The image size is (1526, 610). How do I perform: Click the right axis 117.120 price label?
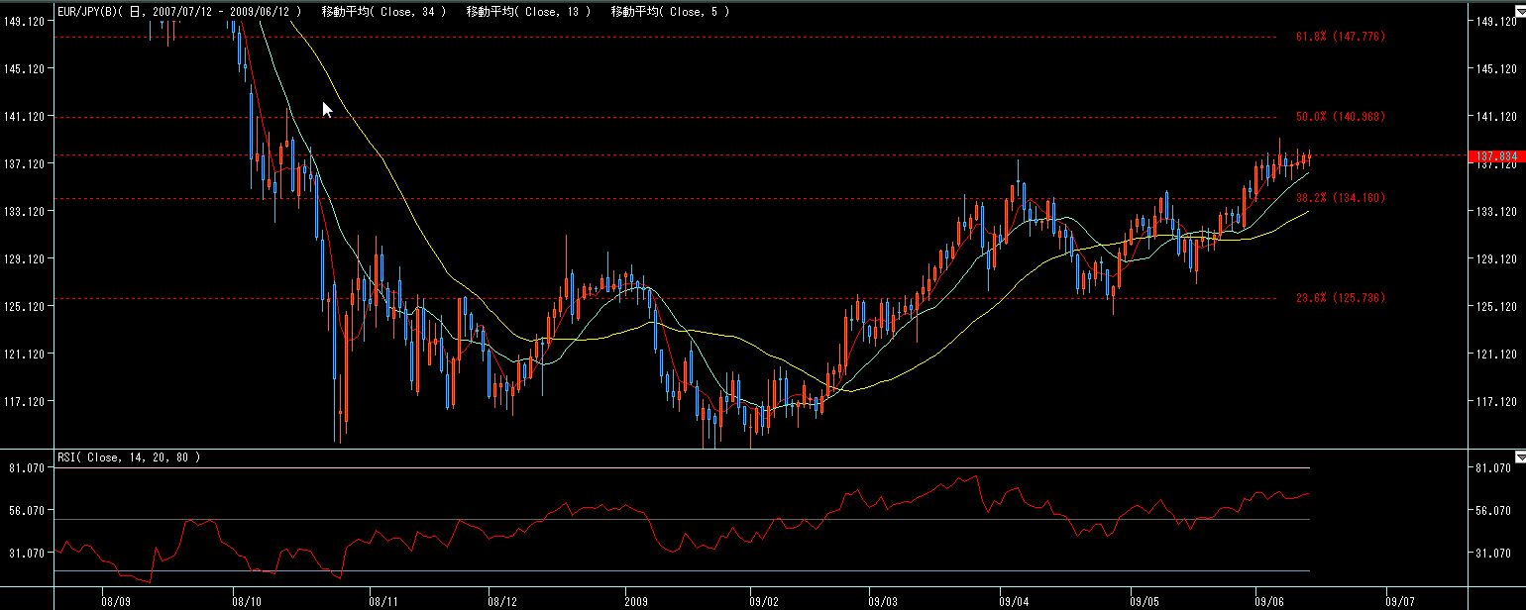(1496, 401)
